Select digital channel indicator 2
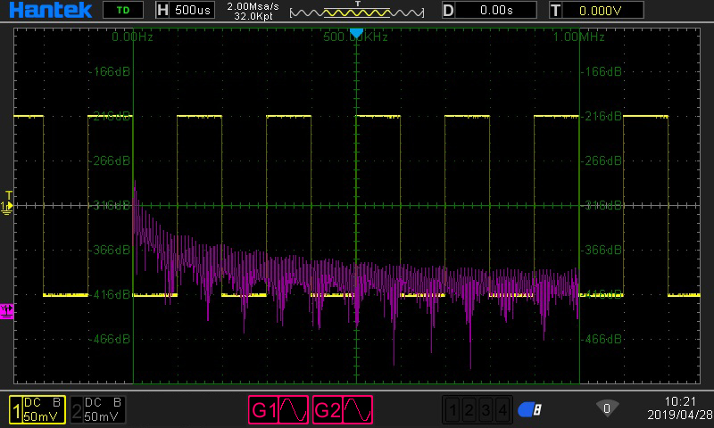This screenshot has width=714, height=428. 469,410
